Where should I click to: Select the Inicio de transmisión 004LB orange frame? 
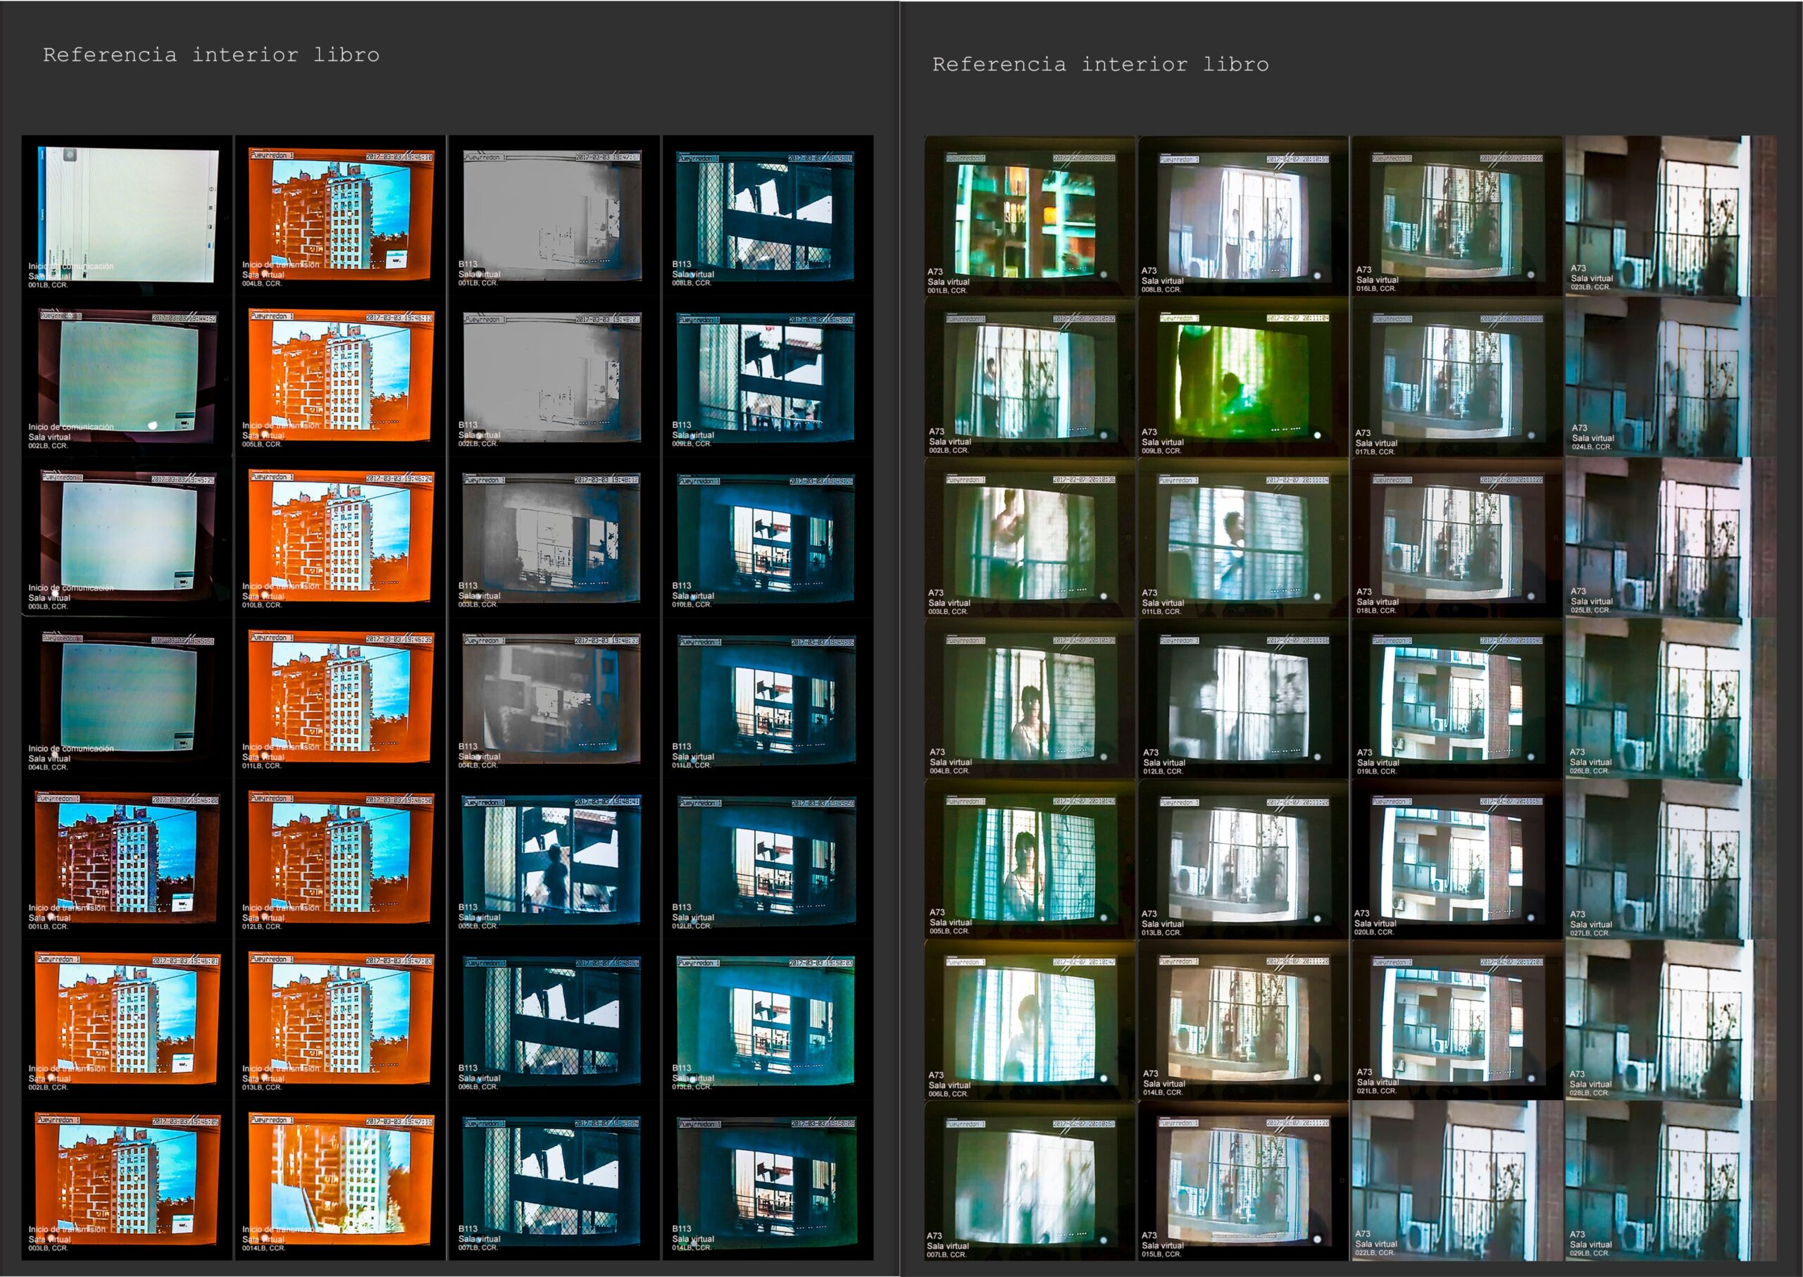[340, 217]
